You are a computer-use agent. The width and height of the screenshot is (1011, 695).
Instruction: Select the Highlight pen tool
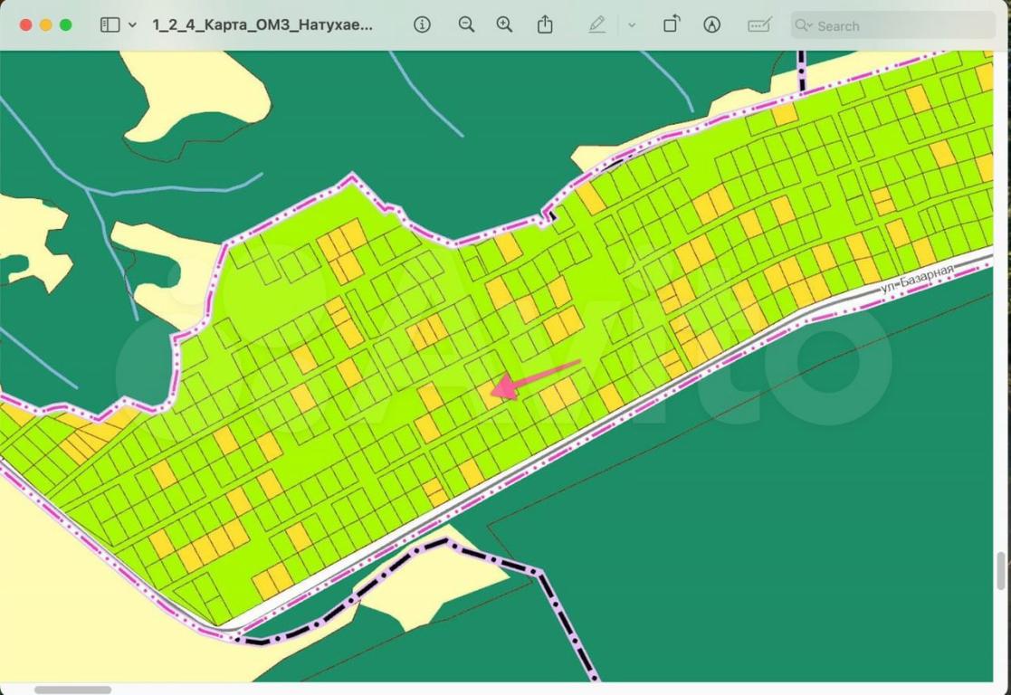[x=596, y=25]
